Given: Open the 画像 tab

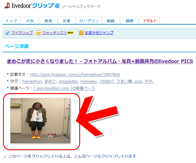Looking at the screenshot, I should 130,21.
